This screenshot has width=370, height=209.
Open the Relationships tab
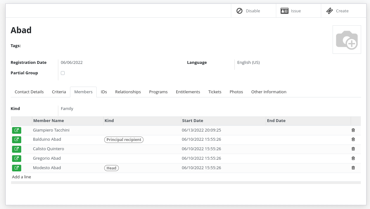[x=128, y=92]
